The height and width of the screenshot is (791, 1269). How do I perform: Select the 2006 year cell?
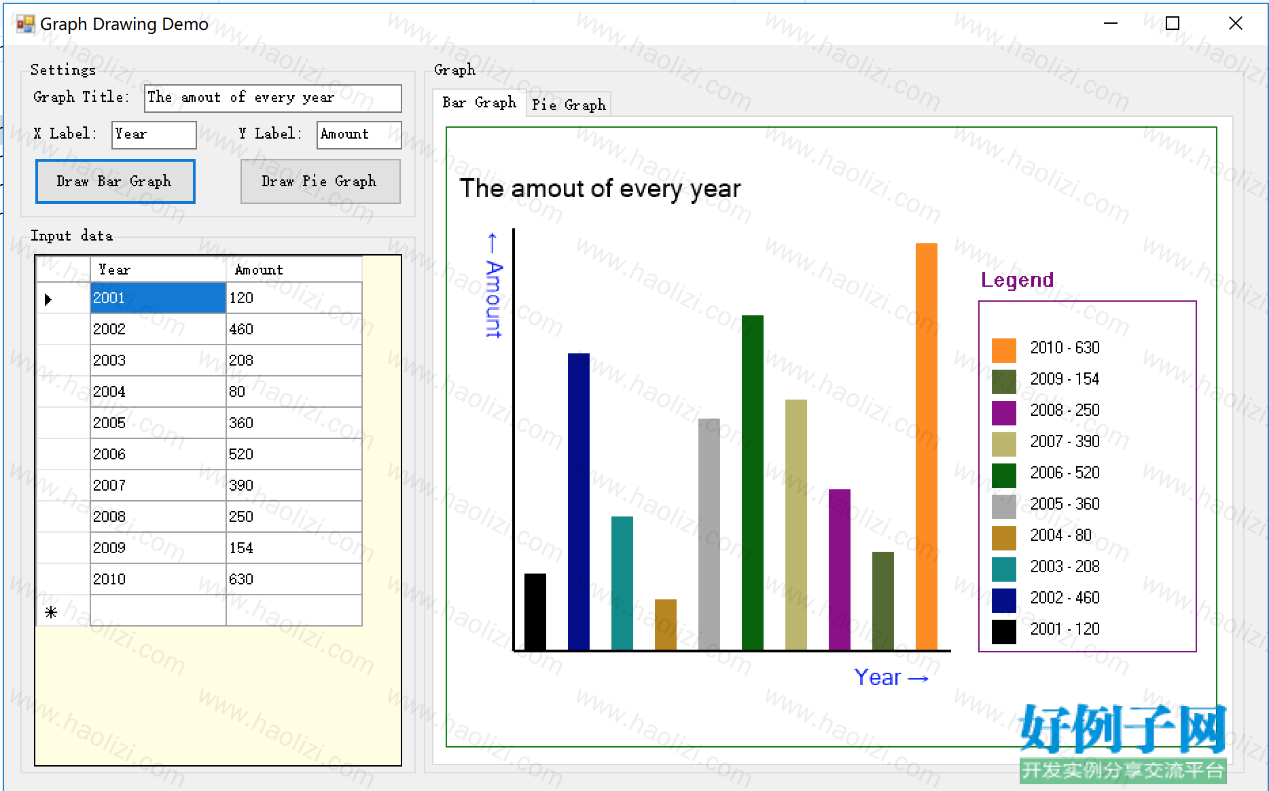click(x=158, y=455)
